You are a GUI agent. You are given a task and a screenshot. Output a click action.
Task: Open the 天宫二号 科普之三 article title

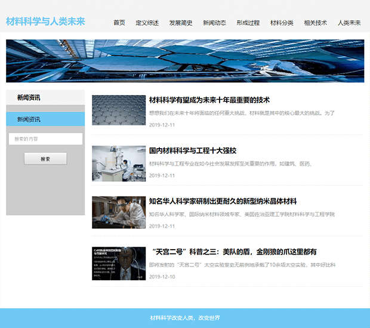[x=233, y=252]
